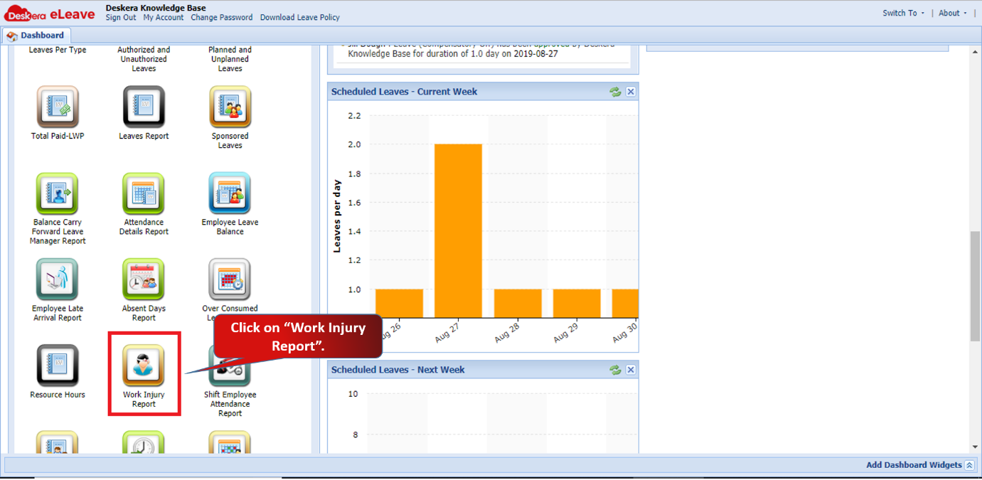
Task: Close the Scheduled Leaves Next Week widget
Action: click(631, 370)
